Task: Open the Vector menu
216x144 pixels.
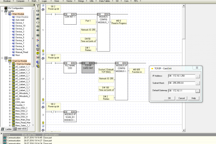Action: click(x=69, y=1)
